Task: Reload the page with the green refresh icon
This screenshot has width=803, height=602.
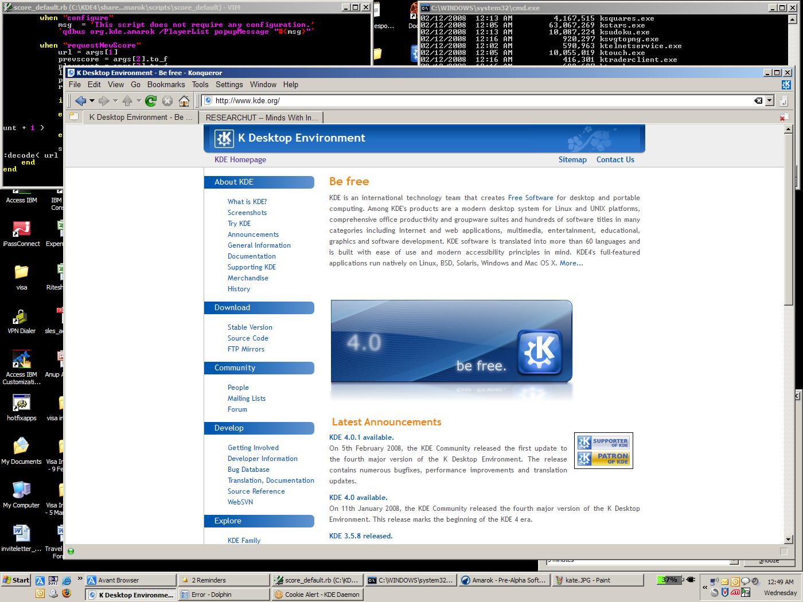Action: pyautogui.click(x=151, y=101)
